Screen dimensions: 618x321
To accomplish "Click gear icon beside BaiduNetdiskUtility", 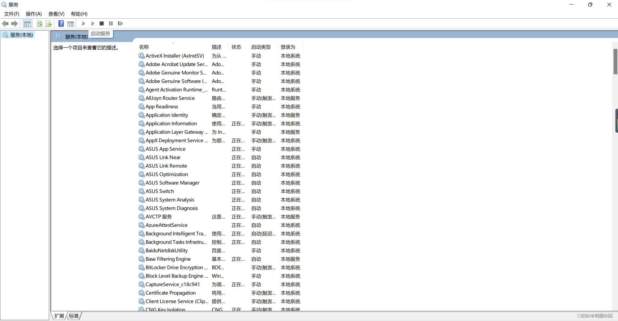I will 141,250.
